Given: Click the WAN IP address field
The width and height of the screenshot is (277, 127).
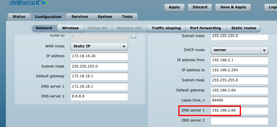Looking at the screenshot, I should (x=99, y=56).
